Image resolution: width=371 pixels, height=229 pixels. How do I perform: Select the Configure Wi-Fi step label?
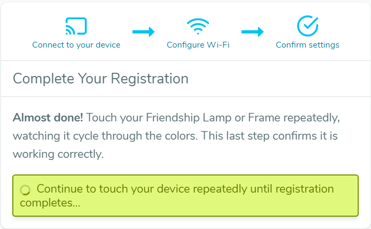[198, 45]
